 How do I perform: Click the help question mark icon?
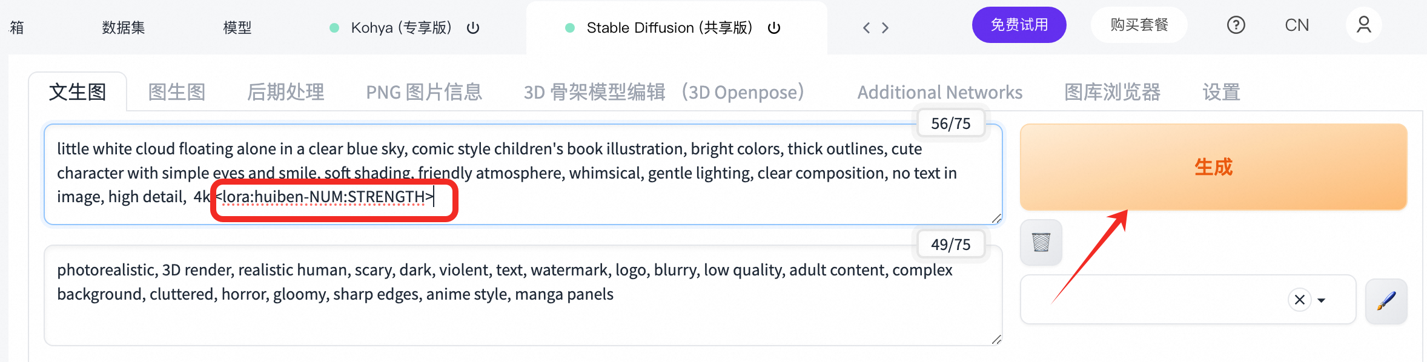(1236, 25)
